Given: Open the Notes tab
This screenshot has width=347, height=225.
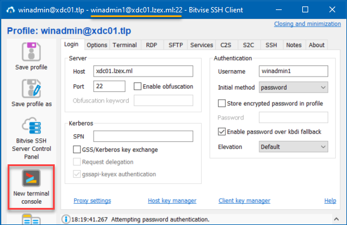Looking at the screenshot, I should 294,45.
